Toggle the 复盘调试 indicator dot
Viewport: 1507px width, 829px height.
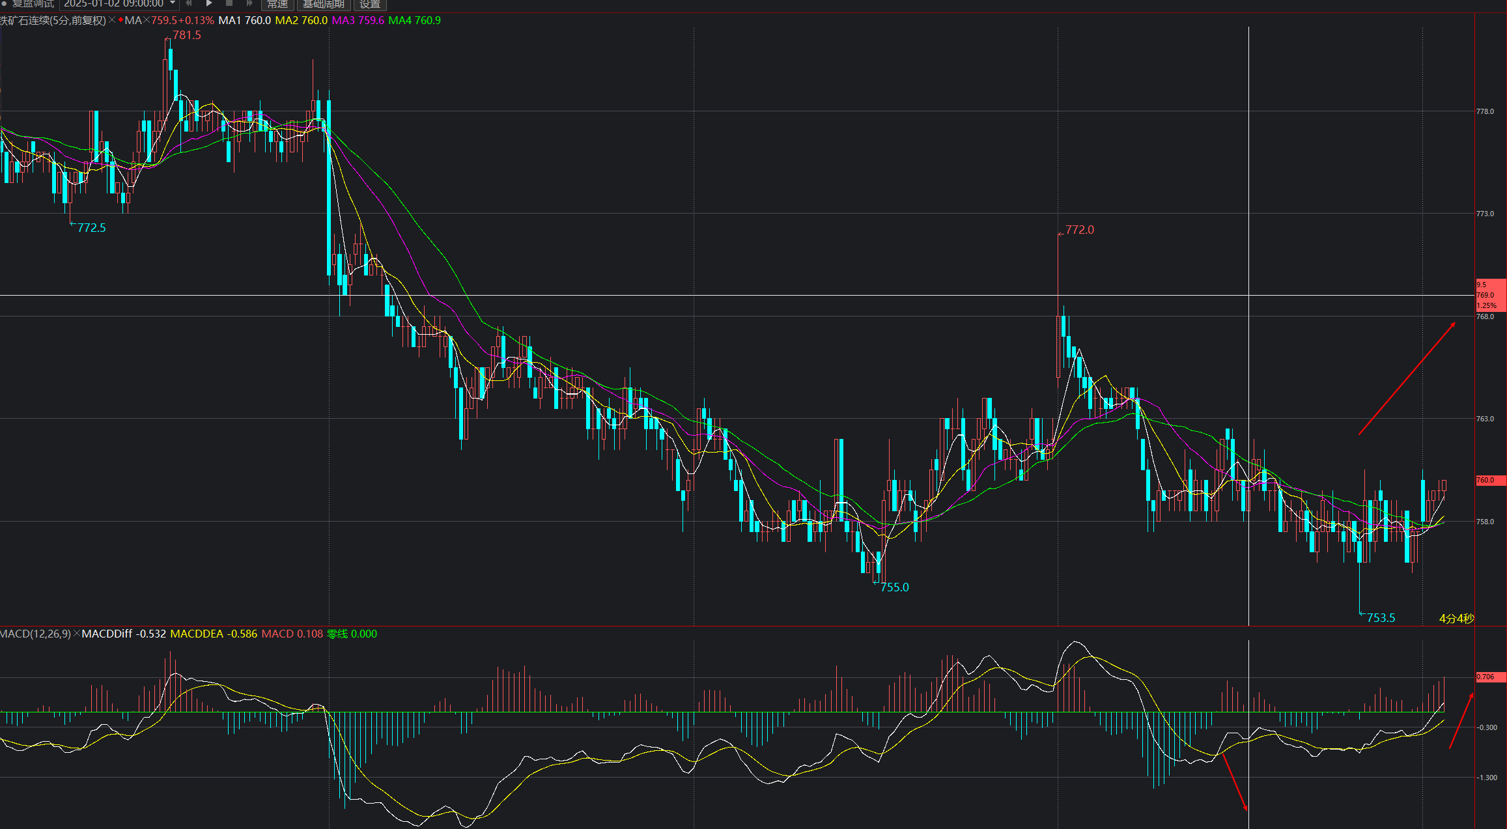click(x=4, y=3)
